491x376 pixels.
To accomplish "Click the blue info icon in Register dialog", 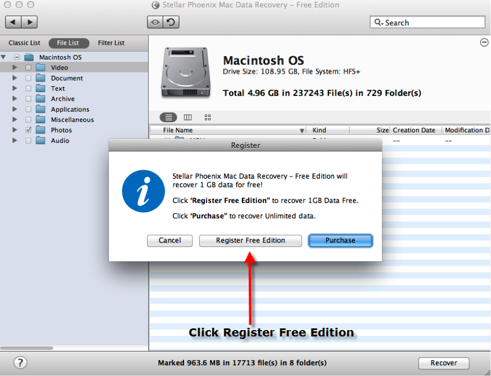I will pos(144,192).
